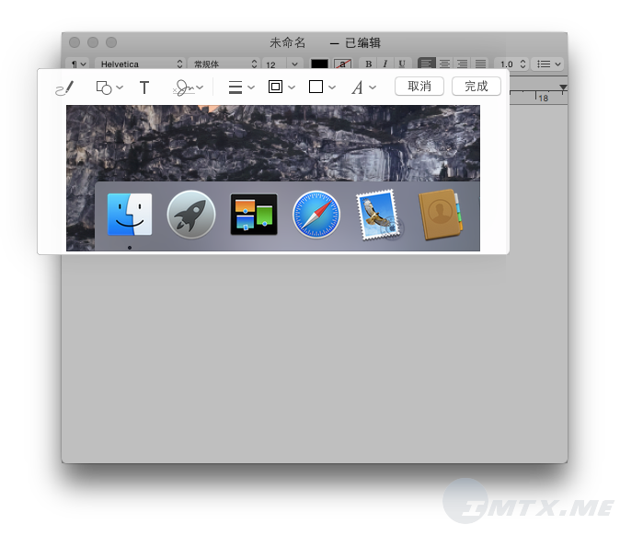Expand the line thickness style menu
Viewport: 620px width, 536px height.
(240, 87)
